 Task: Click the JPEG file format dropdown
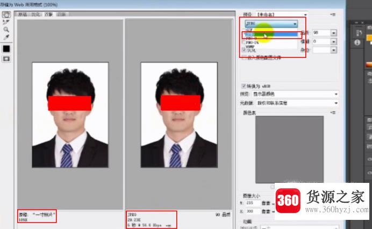[271, 24]
